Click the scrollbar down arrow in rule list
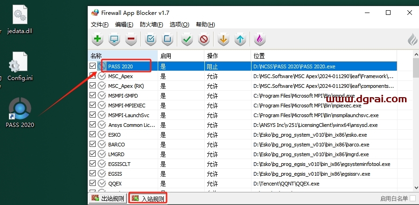The height and width of the screenshot is (205, 419). [x=416, y=188]
